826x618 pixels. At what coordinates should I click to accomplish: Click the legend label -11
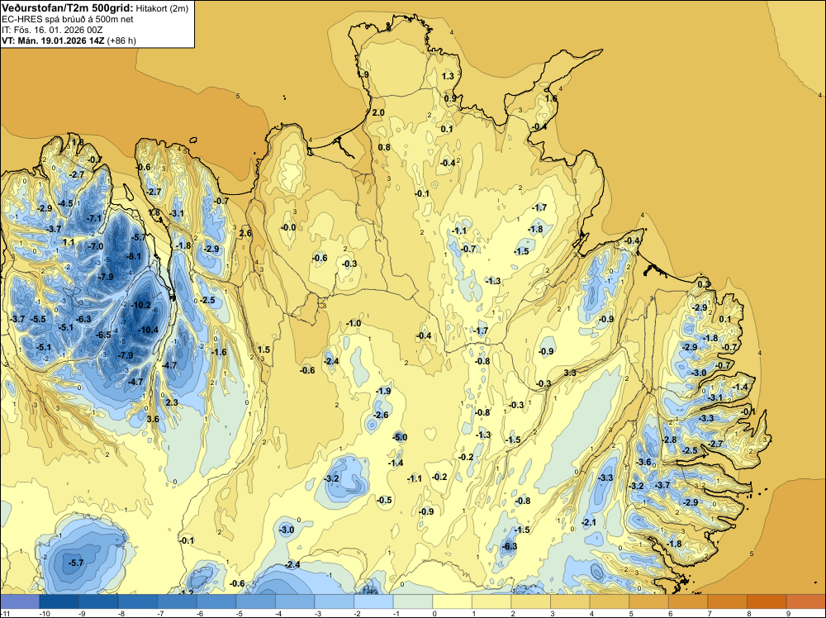coord(4,613)
